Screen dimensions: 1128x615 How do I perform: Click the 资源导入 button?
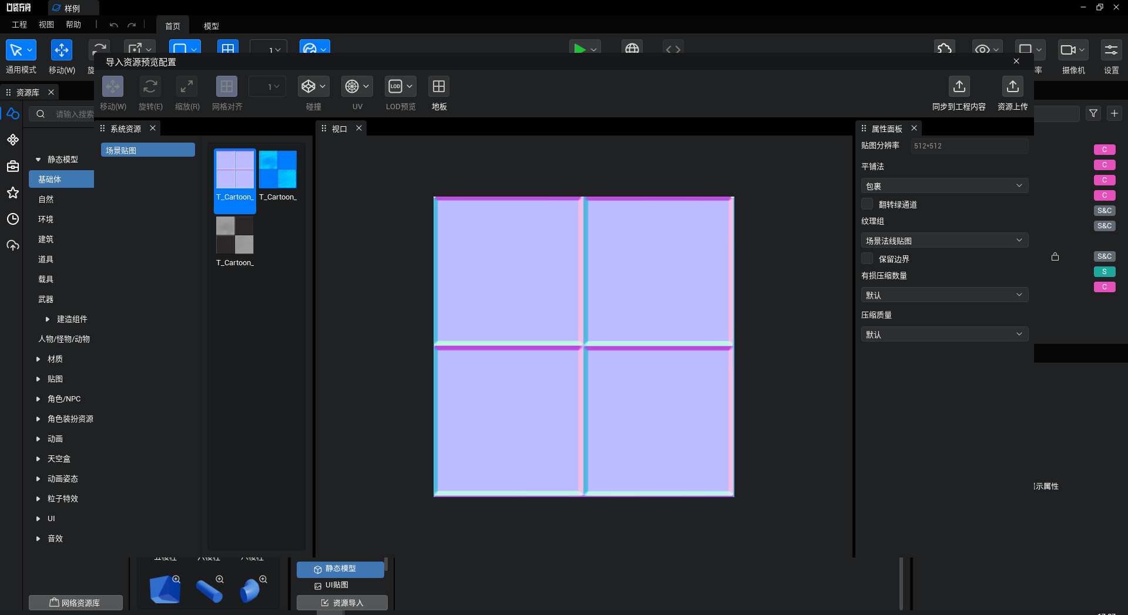pyautogui.click(x=342, y=603)
